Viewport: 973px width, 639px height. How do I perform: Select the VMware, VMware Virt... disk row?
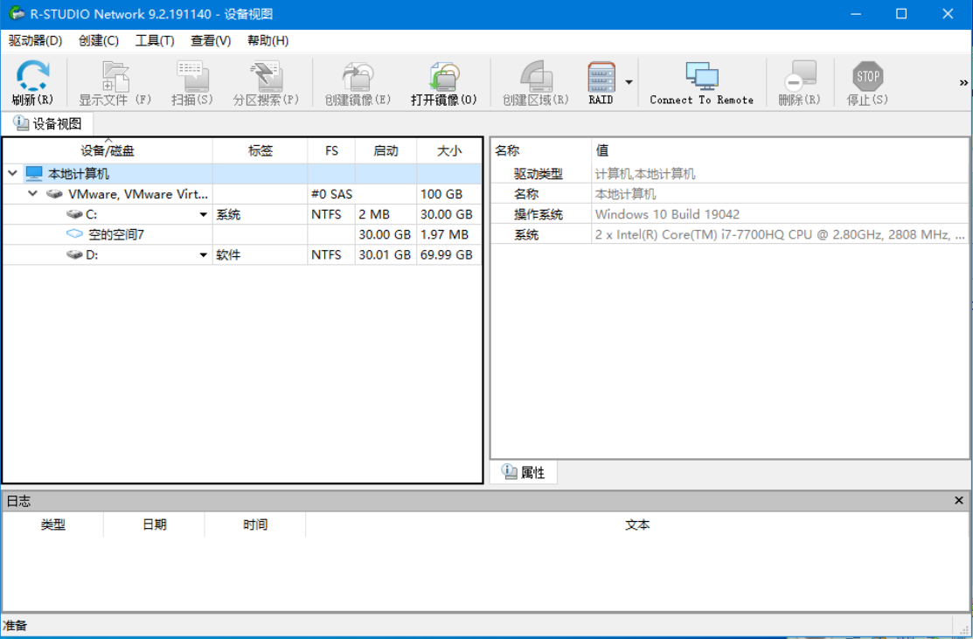click(x=242, y=194)
